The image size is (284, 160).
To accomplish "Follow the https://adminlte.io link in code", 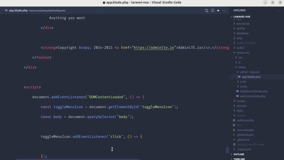I will 154,48.
